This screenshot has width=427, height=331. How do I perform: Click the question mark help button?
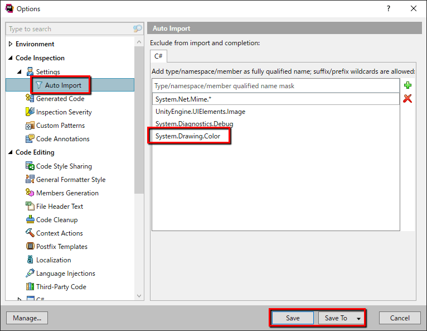(389, 8)
